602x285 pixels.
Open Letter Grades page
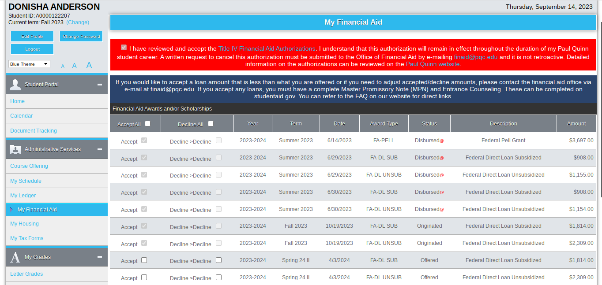26,274
